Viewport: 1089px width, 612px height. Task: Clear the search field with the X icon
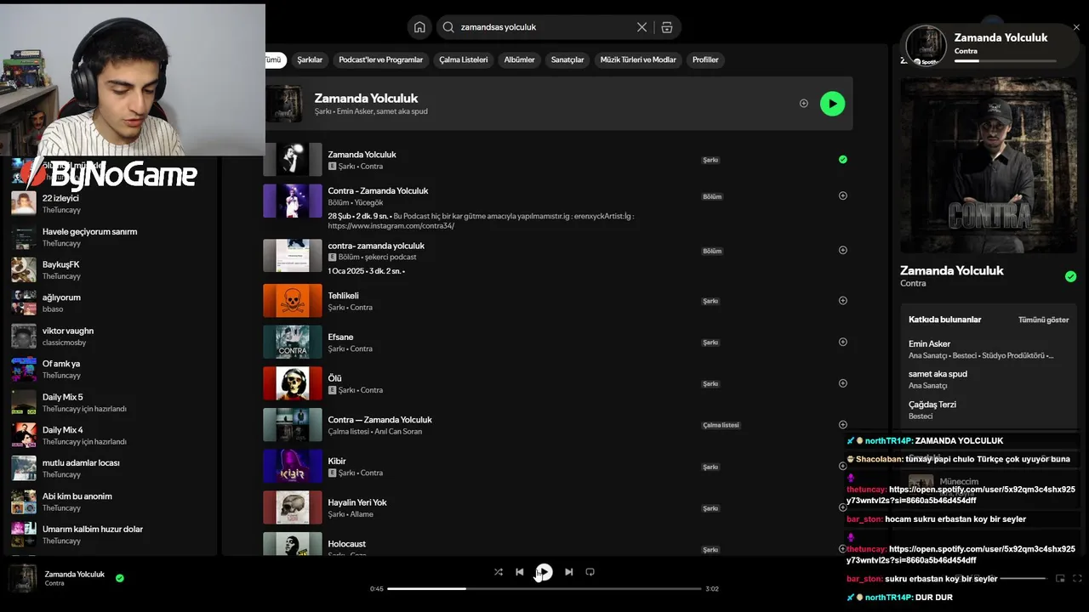pos(642,27)
